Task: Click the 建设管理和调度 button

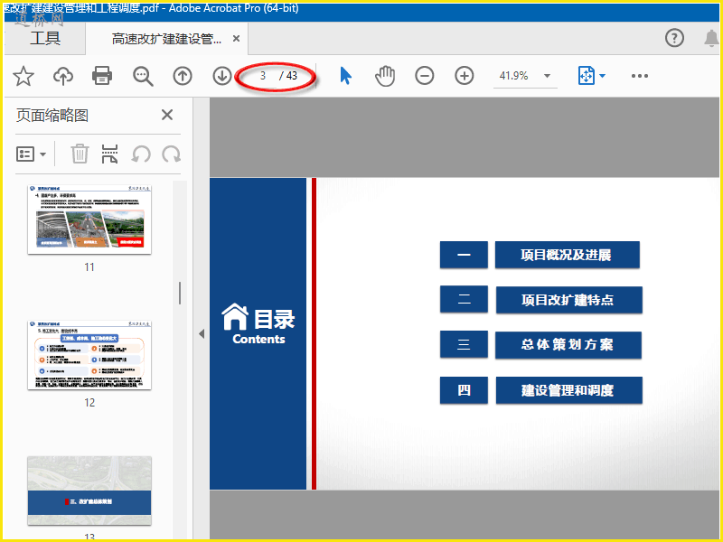Action: [x=569, y=390]
